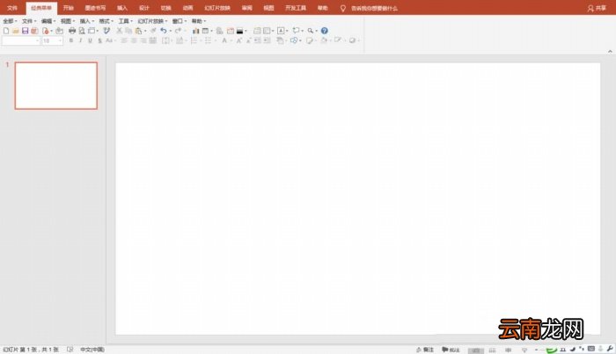The width and height of the screenshot is (616, 354).
Task: Toggle underline formatting
Action: coord(90,40)
